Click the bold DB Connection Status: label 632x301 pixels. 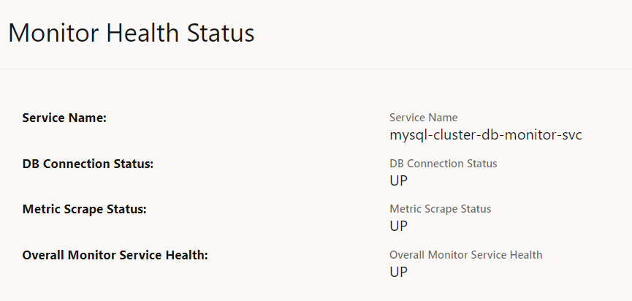88,164
